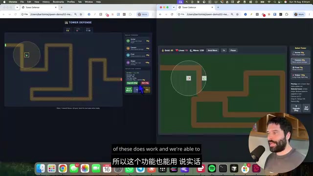The image size is (313, 176).
Task: Open Spotify from the Dock
Action: 212,169
